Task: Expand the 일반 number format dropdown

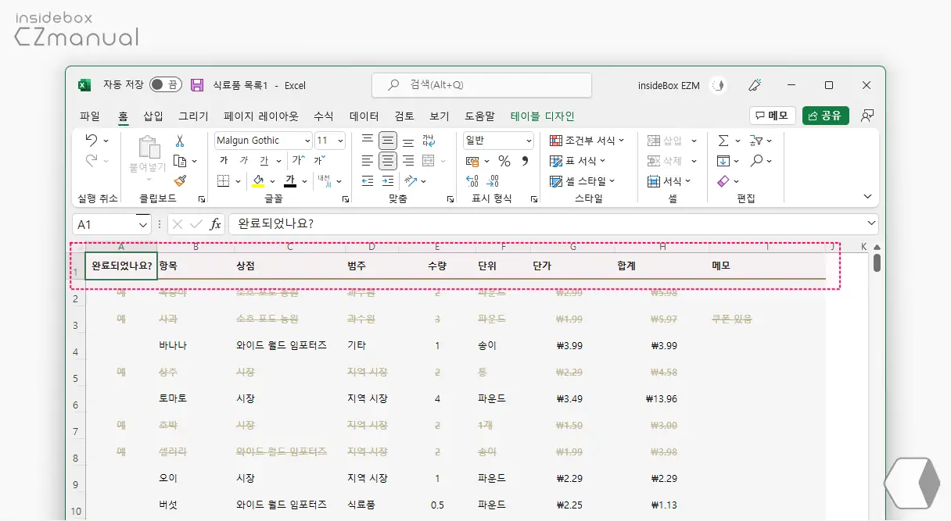Action: click(x=498, y=141)
